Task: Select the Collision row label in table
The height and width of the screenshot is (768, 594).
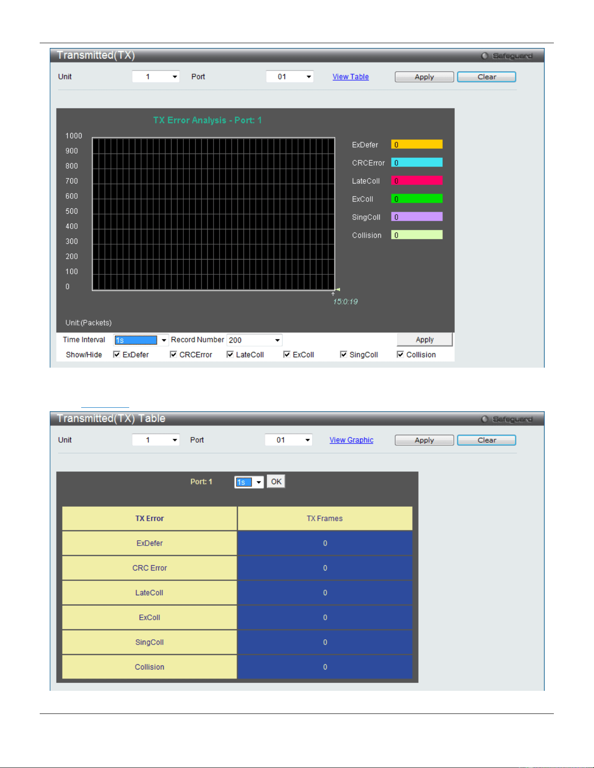Action: pyautogui.click(x=150, y=667)
